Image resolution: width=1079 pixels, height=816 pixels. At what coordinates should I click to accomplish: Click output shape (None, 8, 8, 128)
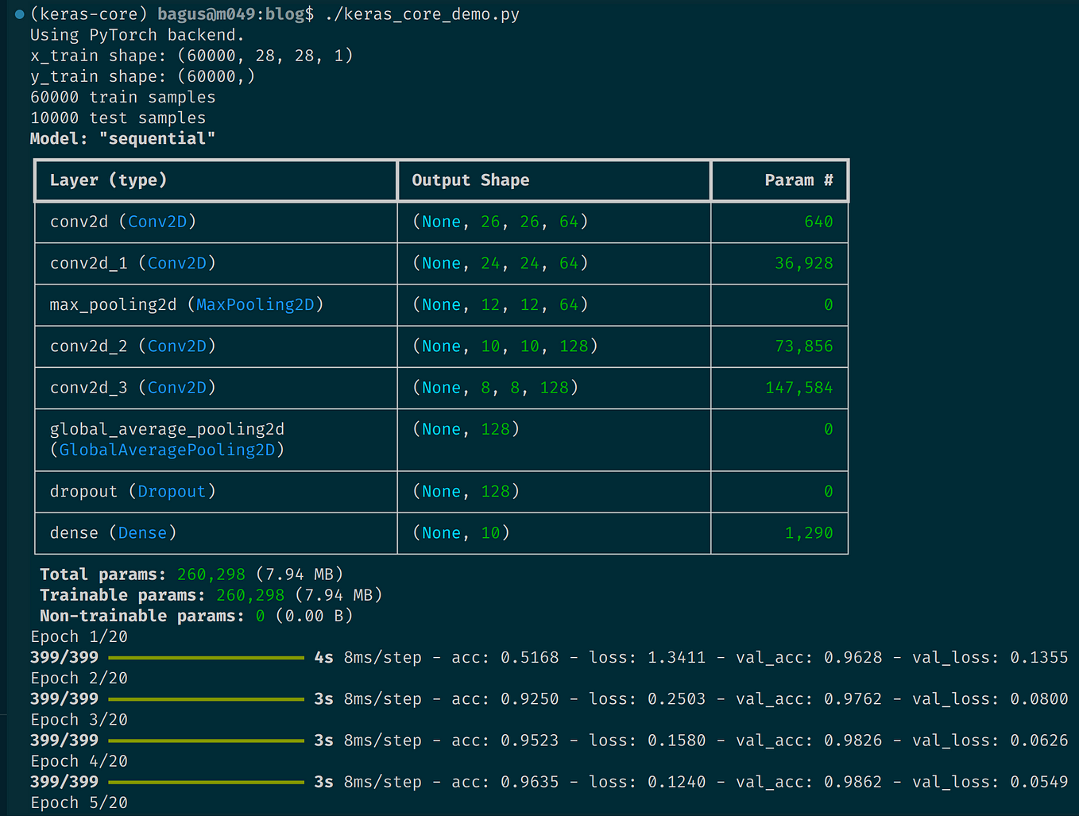pos(495,388)
